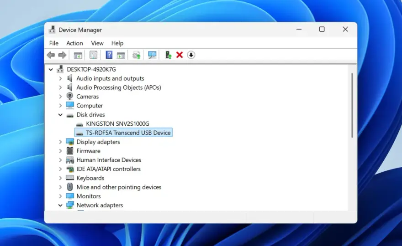The height and width of the screenshot is (246, 402).
Task: Select Mice and other pointing devices label
Action: (x=119, y=187)
